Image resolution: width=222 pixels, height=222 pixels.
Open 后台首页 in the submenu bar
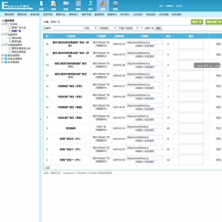[x=138, y=15]
